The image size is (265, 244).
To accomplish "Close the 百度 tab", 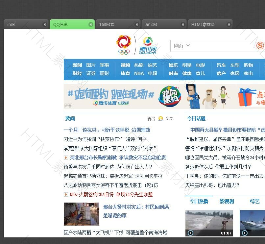I will pyautogui.click(x=45, y=24).
